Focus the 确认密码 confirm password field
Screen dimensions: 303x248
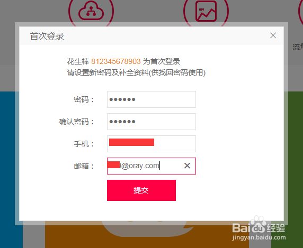coord(151,122)
